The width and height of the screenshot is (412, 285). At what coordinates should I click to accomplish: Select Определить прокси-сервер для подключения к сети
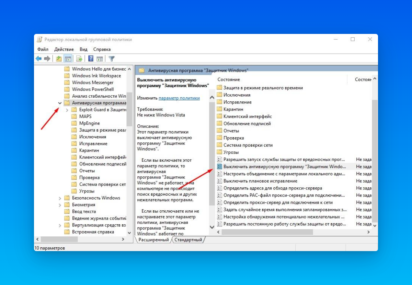[278, 202]
